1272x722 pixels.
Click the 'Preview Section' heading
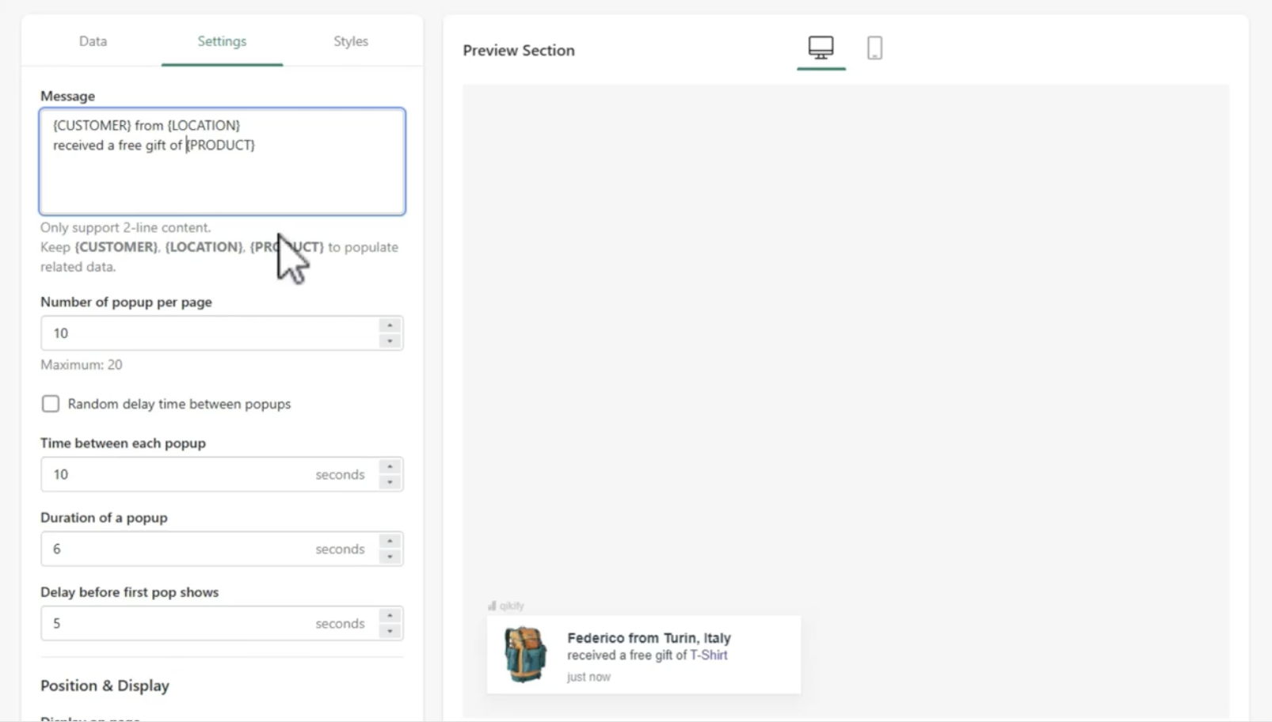tap(519, 50)
